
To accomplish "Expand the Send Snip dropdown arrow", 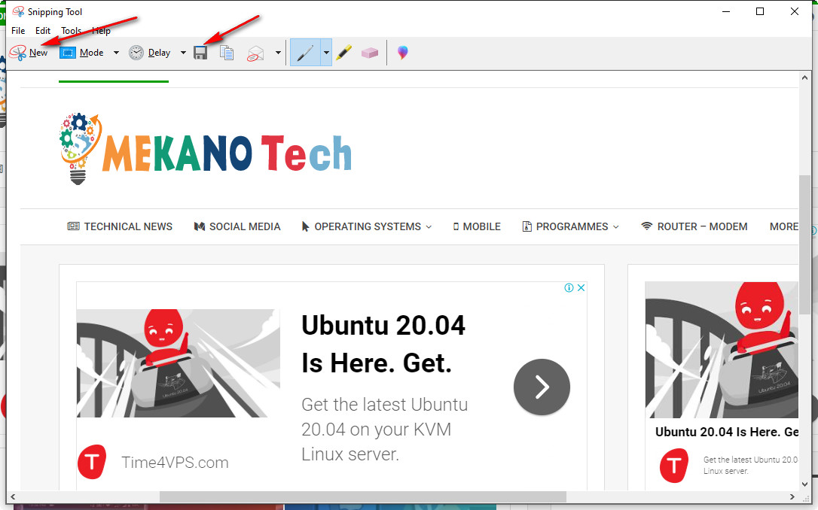I will 278,53.
